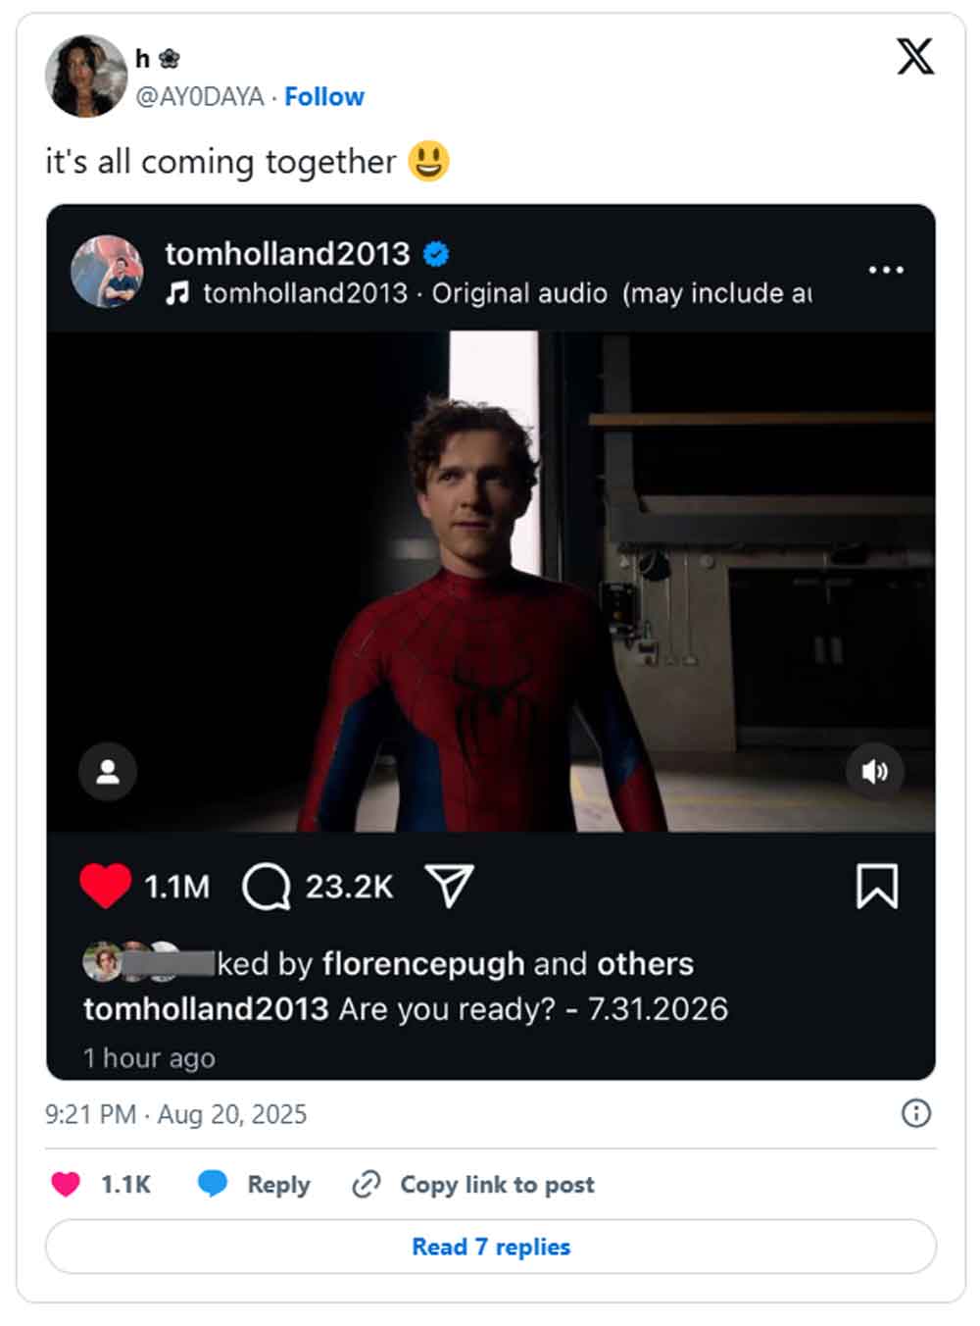Click the X logo icon
This screenshot has height=1326, width=980.
tap(914, 57)
